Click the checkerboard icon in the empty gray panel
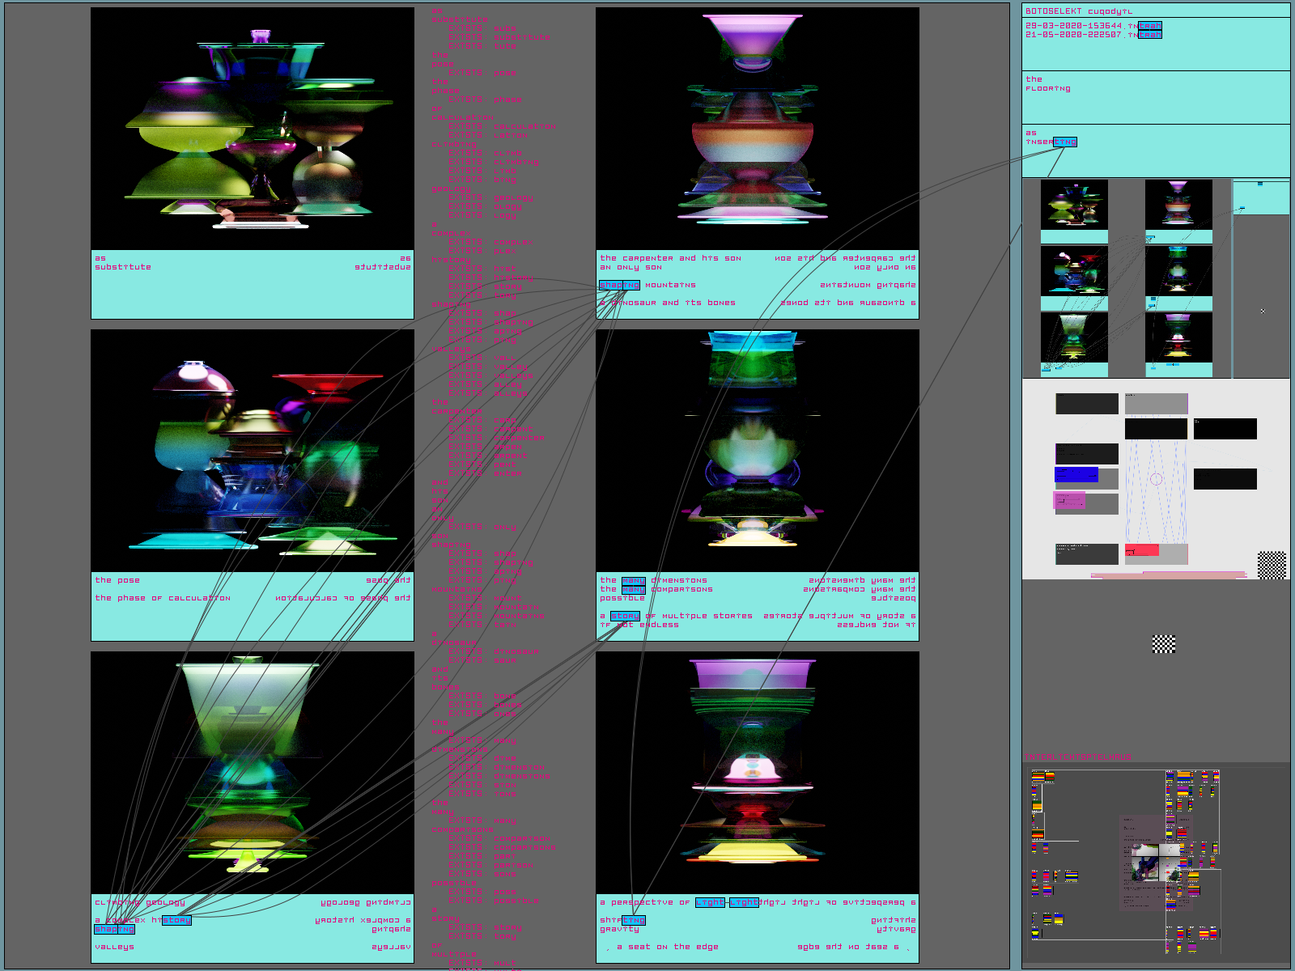This screenshot has width=1295, height=971. (1163, 644)
